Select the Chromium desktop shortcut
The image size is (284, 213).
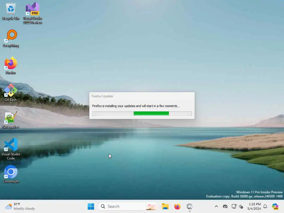click(x=11, y=174)
